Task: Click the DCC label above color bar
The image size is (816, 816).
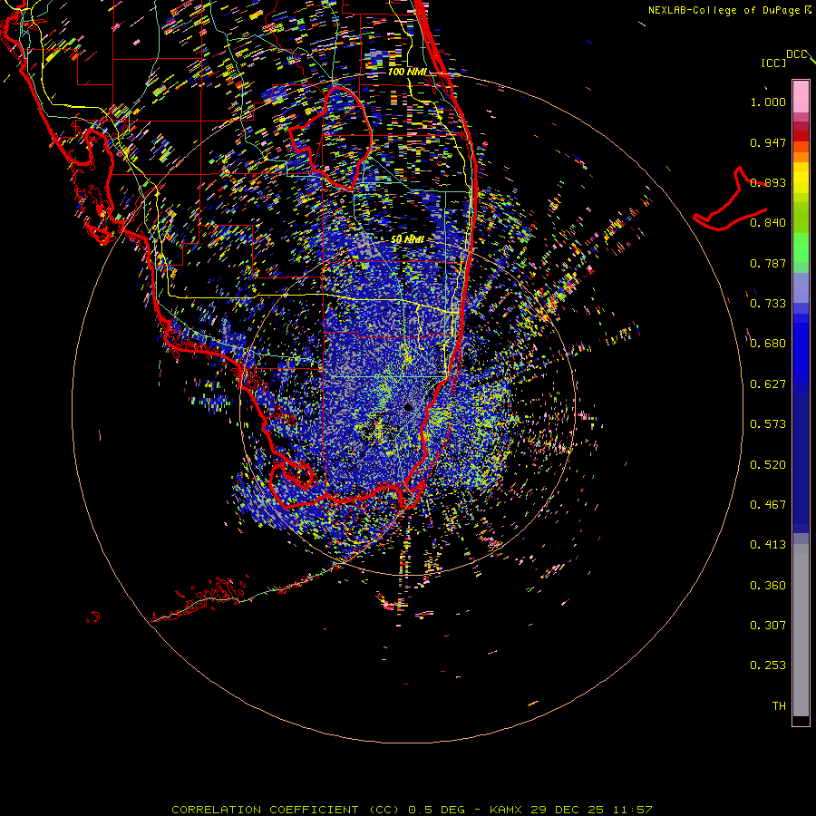Action: (x=796, y=54)
